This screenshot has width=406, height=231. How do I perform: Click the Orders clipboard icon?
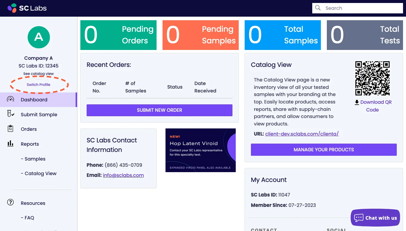pos(10,129)
